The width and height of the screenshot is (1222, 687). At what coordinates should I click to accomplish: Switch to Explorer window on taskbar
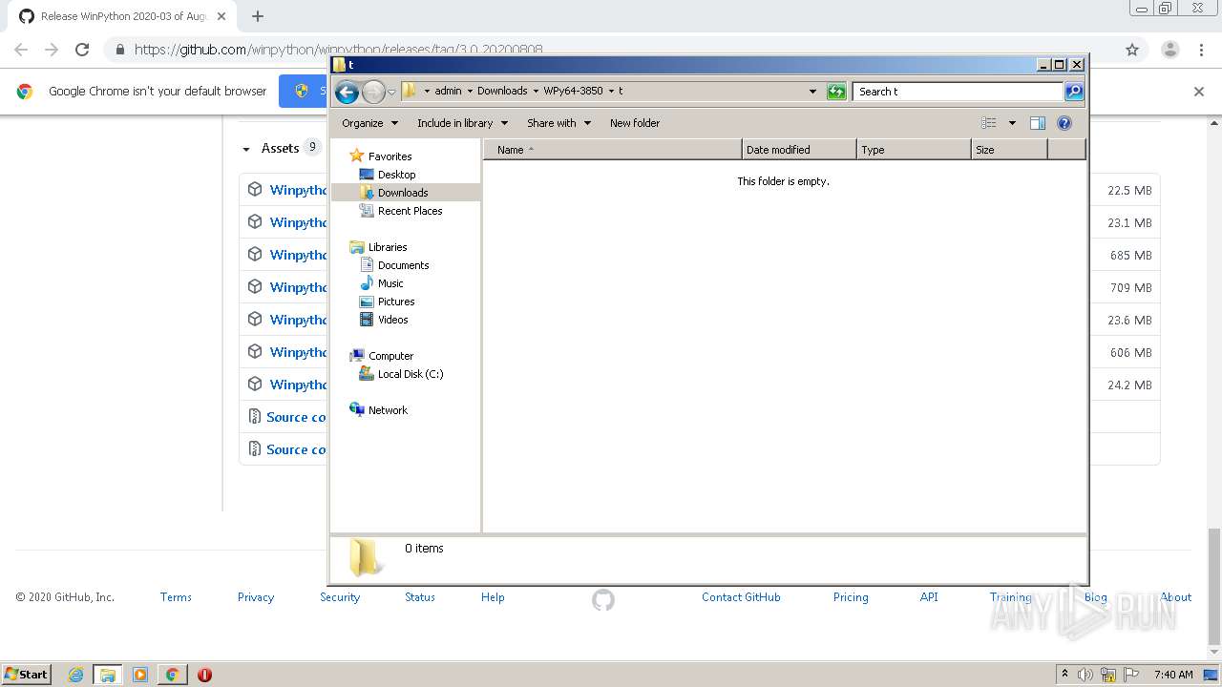pos(108,675)
